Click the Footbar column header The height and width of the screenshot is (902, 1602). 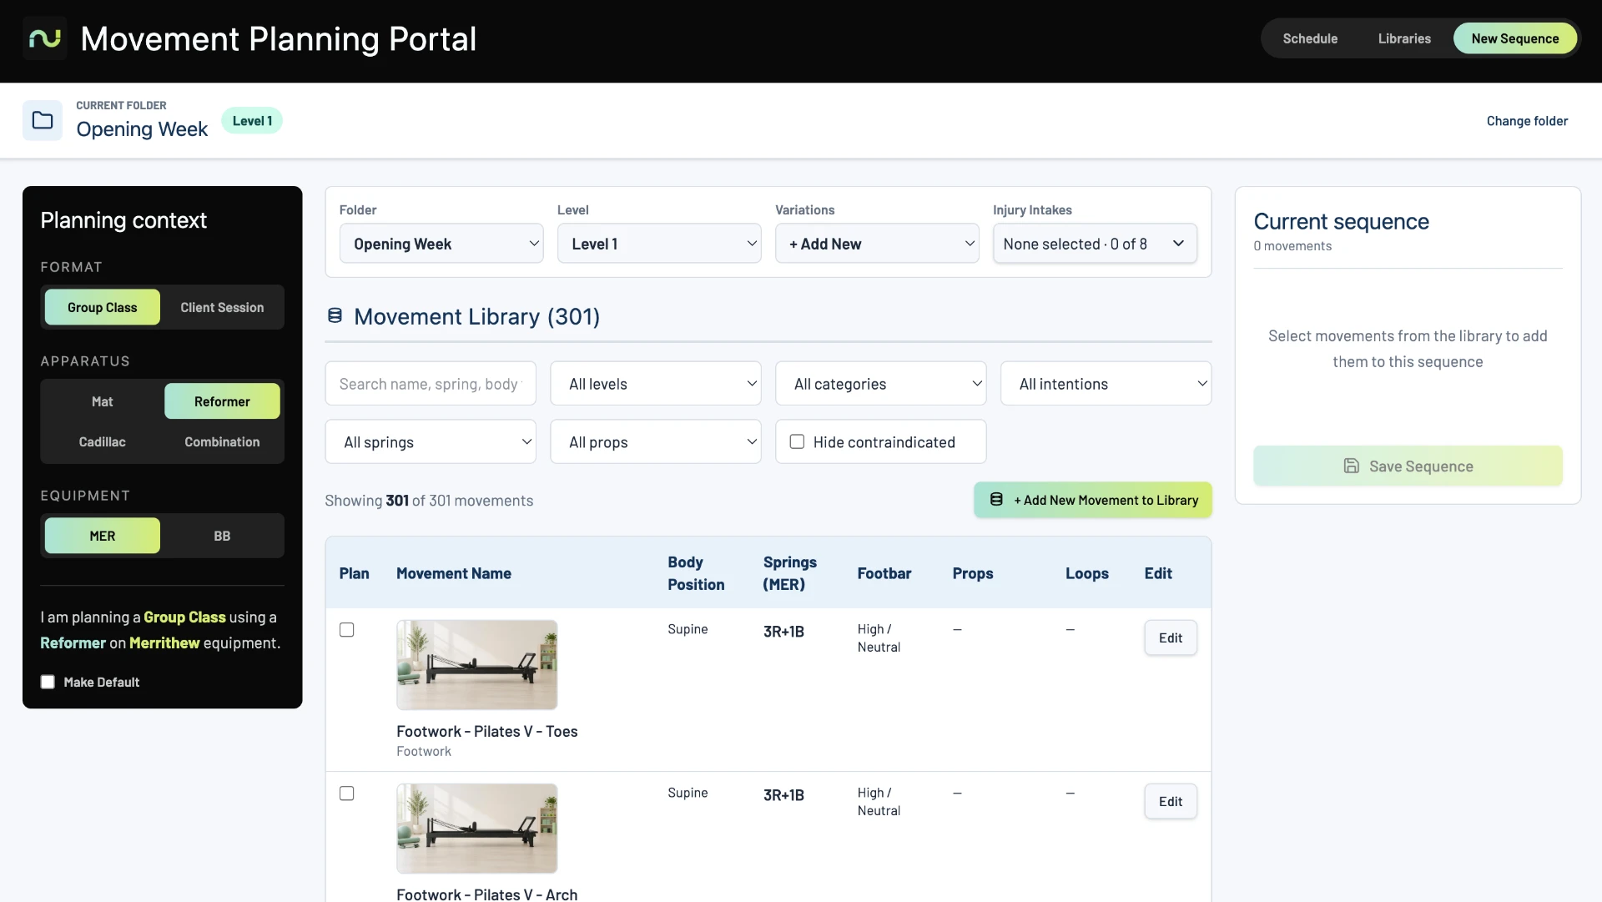tap(884, 573)
